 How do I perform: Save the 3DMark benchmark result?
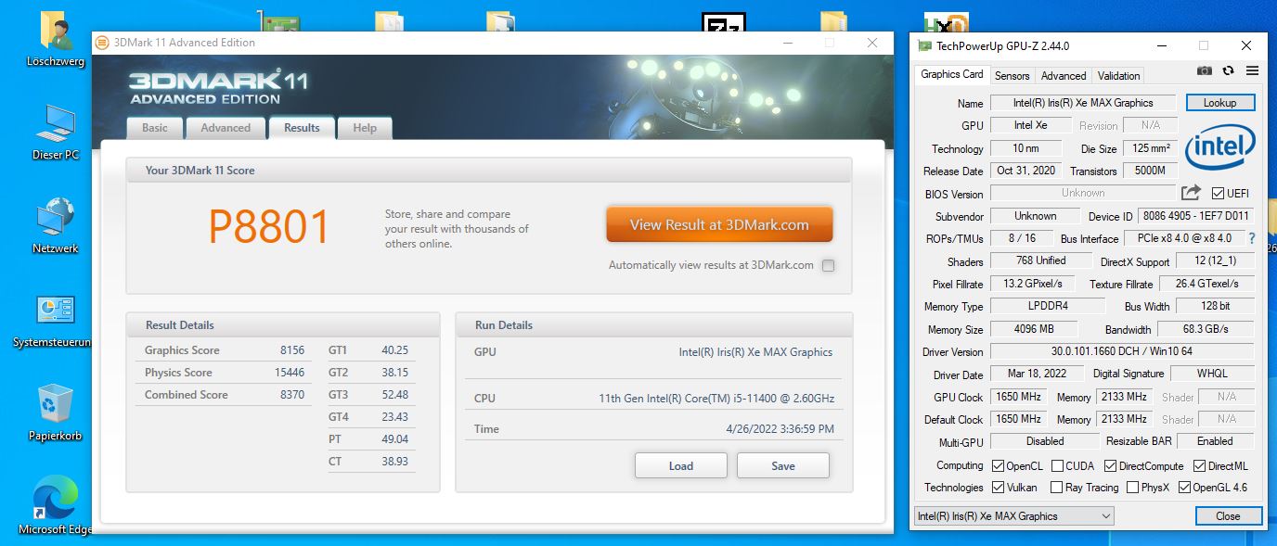tap(782, 465)
